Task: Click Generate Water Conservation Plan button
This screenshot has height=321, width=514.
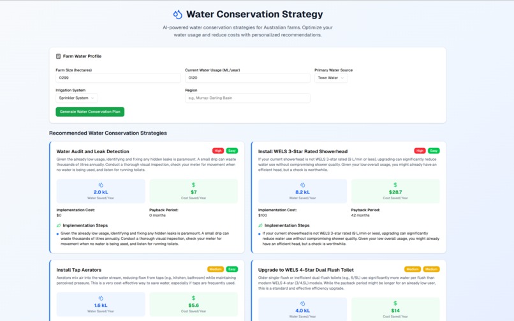Action: 90,112
